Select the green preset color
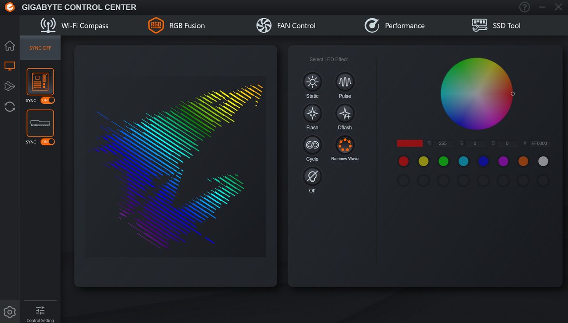The height and width of the screenshot is (323, 568). (x=443, y=161)
